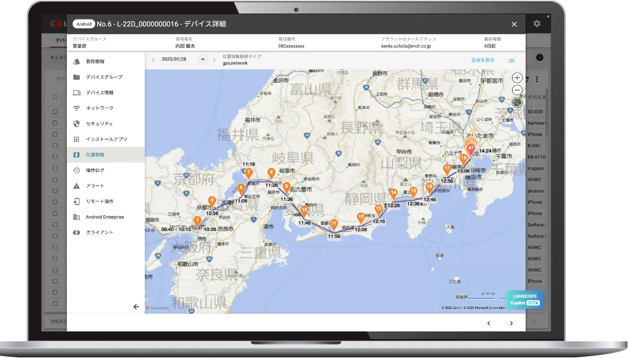Open the 管理情報 section icon
628x358 pixels.
pyautogui.click(x=76, y=61)
